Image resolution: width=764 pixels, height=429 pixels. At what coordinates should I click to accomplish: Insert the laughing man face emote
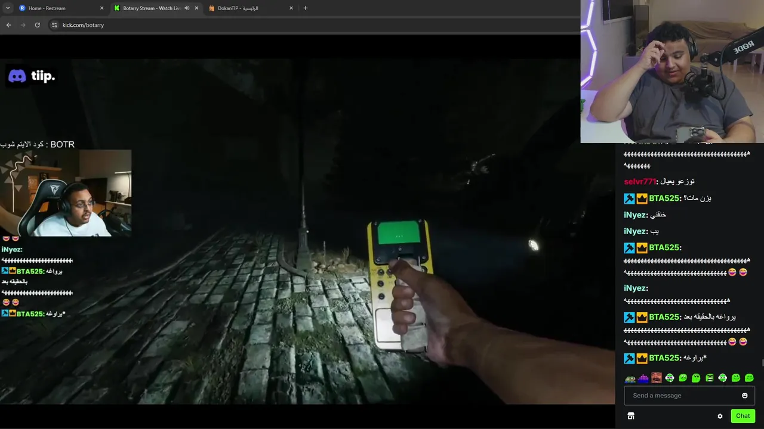pos(657,378)
